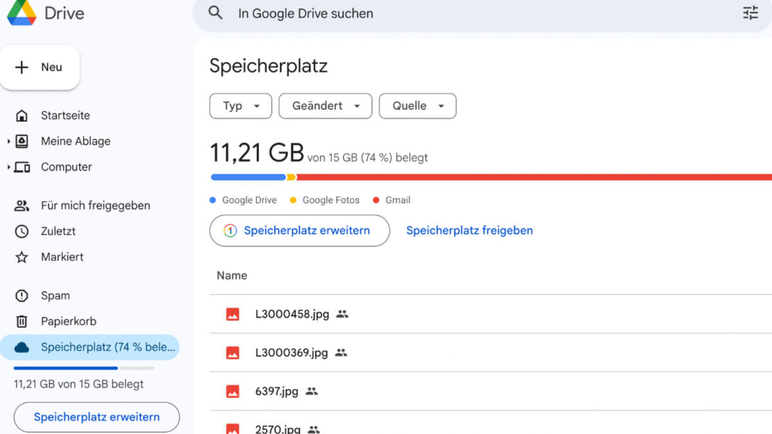Click the search magnifier icon

click(216, 13)
